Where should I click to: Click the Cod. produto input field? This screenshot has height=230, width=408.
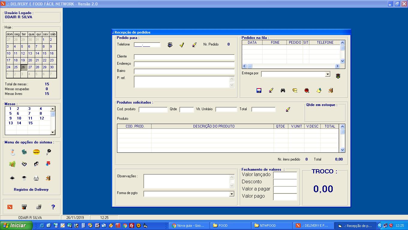pyautogui.click(x=153, y=110)
